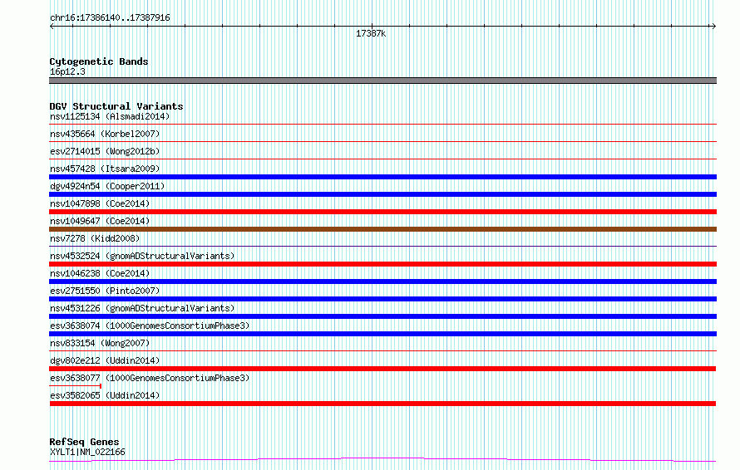The width and height of the screenshot is (740, 470).
Task: Click the 17387k ruler marker
Action: pyautogui.click(x=371, y=33)
